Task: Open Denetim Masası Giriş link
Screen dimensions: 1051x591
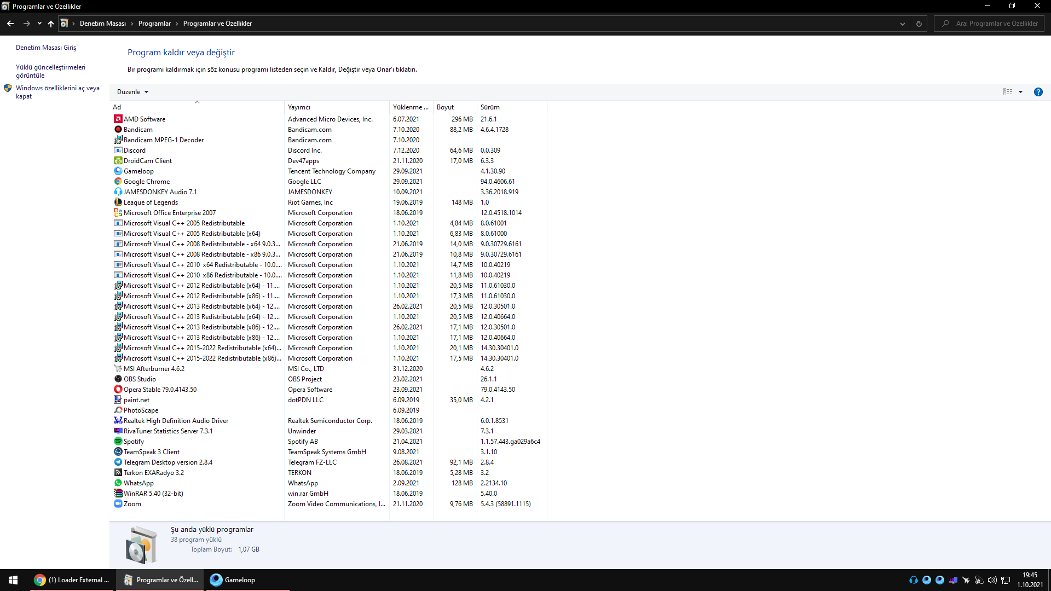Action: click(x=46, y=48)
